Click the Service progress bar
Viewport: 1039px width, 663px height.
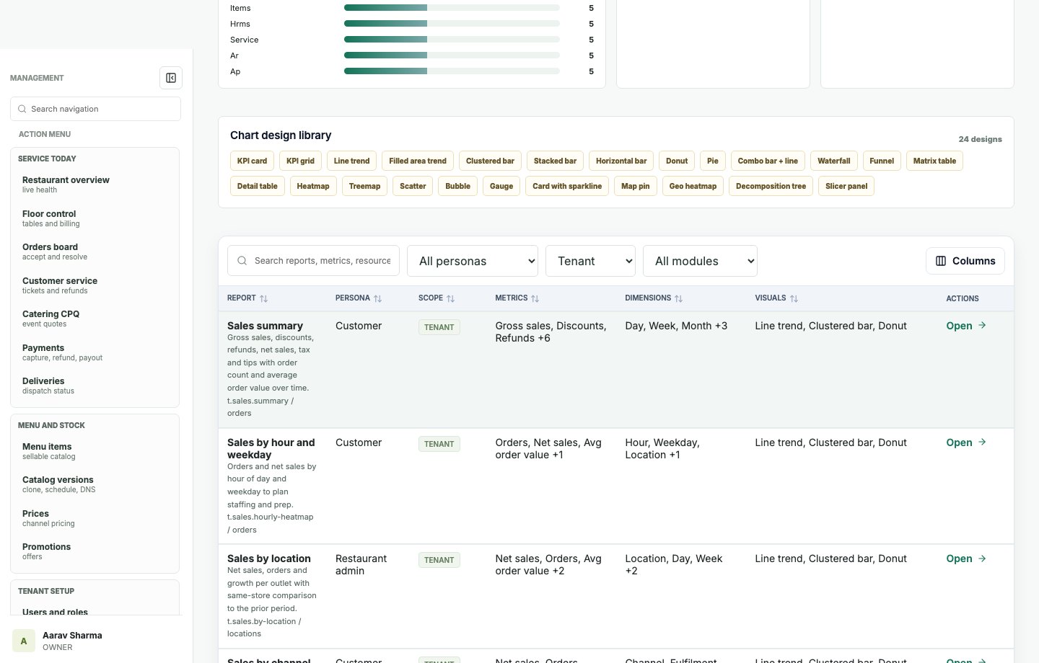452,40
